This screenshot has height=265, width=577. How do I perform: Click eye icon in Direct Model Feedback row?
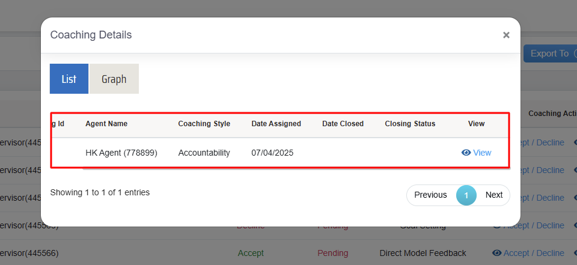coord(496,253)
